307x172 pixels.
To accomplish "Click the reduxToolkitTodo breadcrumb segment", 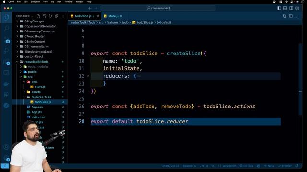I will click(x=83, y=22).
